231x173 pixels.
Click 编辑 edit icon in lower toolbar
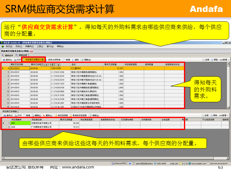pos(37,116)
